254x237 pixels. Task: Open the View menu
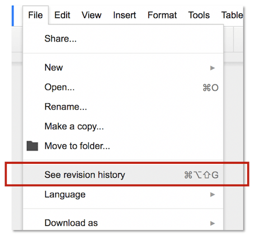91,15
